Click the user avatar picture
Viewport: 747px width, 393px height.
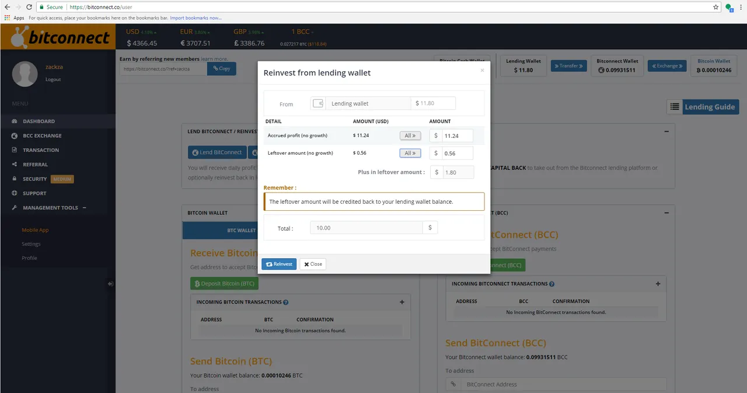(x=25, y=74)
